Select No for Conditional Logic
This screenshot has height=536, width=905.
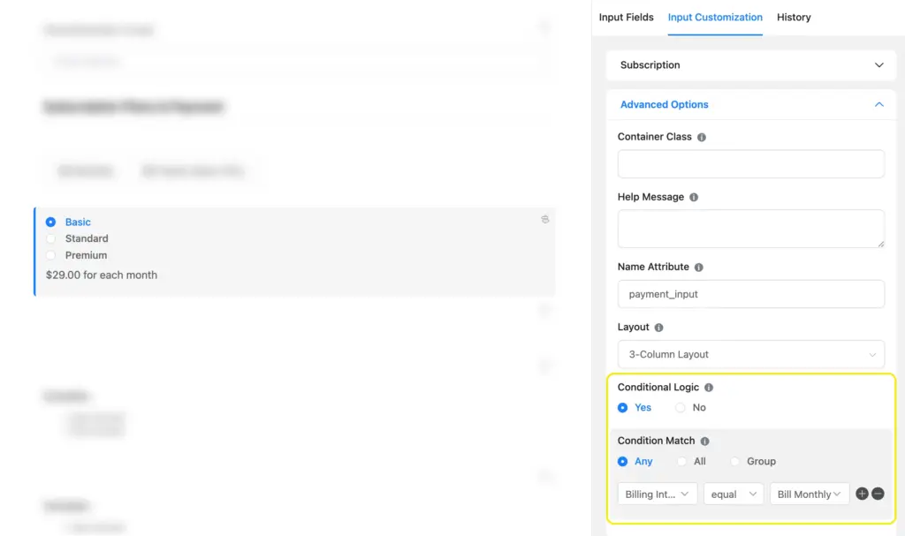(681, 408)
